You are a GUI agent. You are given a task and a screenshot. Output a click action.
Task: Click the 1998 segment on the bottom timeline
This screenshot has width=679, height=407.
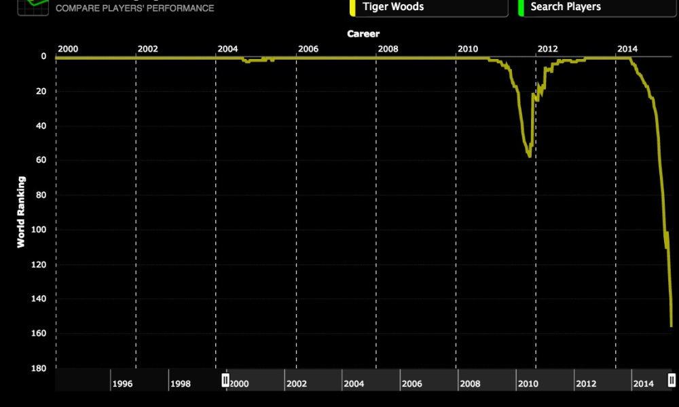pos(181,383)
